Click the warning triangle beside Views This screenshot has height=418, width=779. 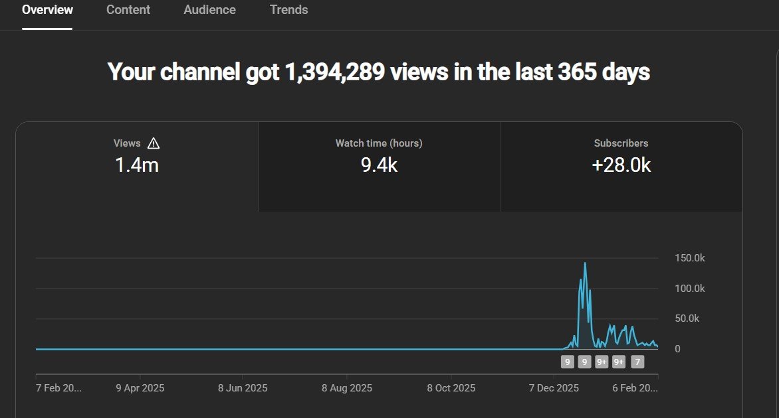pyautogui.click(x=154, y=143)
